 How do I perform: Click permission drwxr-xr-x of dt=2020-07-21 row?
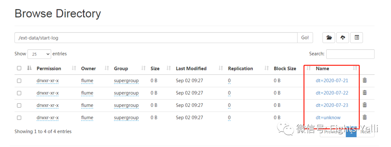48,80
